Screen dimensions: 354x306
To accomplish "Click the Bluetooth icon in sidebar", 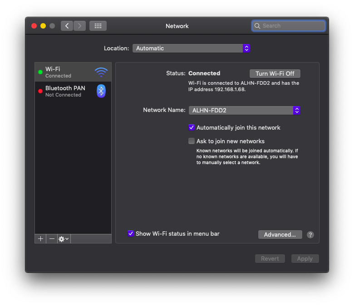I will [101, 91].
